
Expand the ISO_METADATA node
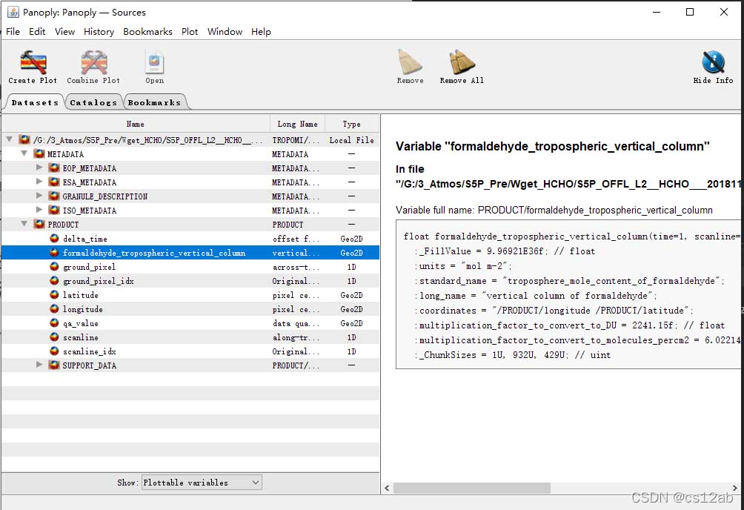(39, 210)
